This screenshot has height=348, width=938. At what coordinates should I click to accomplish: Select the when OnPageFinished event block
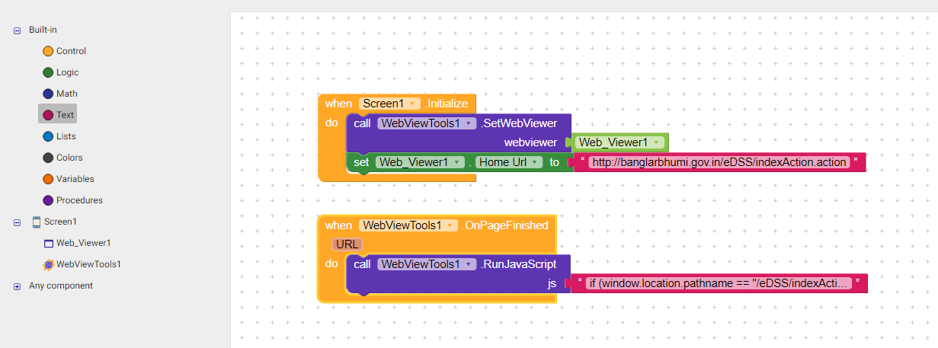pos(338,225)
